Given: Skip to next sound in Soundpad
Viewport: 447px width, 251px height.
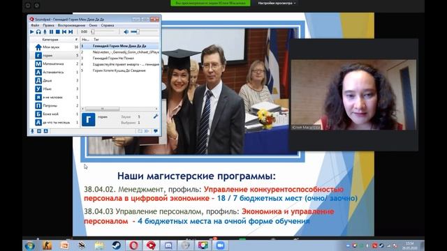Looking at the screenshot, I should click(x=71, y=32).
